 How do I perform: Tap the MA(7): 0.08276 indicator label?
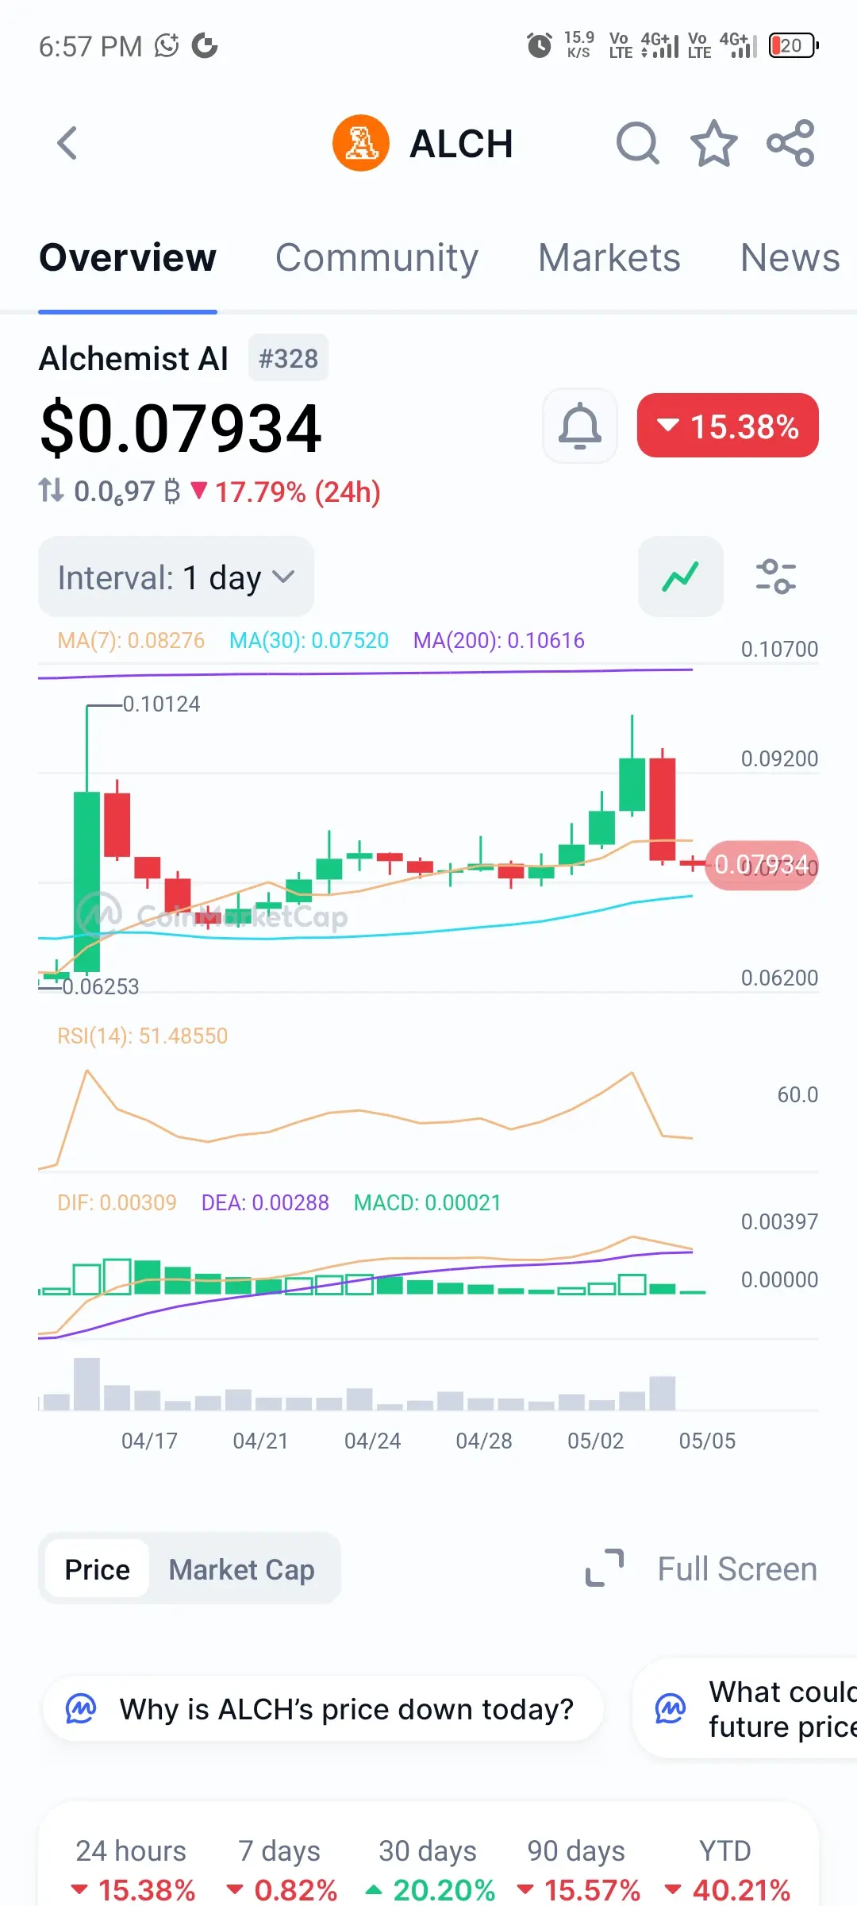(131, 640)
